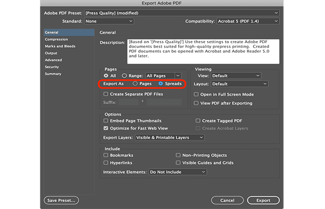The height and width of the screenshot is (209, 325).
Task: Switch to Marks and Bleeds settings
Action: [x=69, y=46]
